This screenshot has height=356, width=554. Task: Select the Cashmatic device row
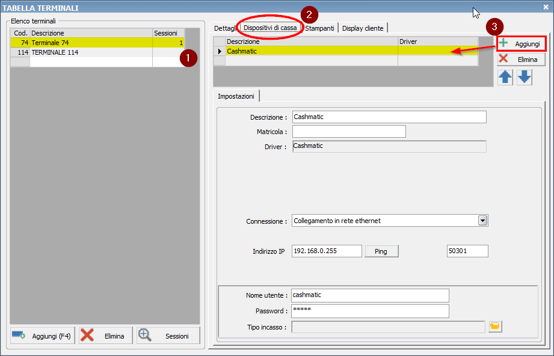click(x=310, y=52)
